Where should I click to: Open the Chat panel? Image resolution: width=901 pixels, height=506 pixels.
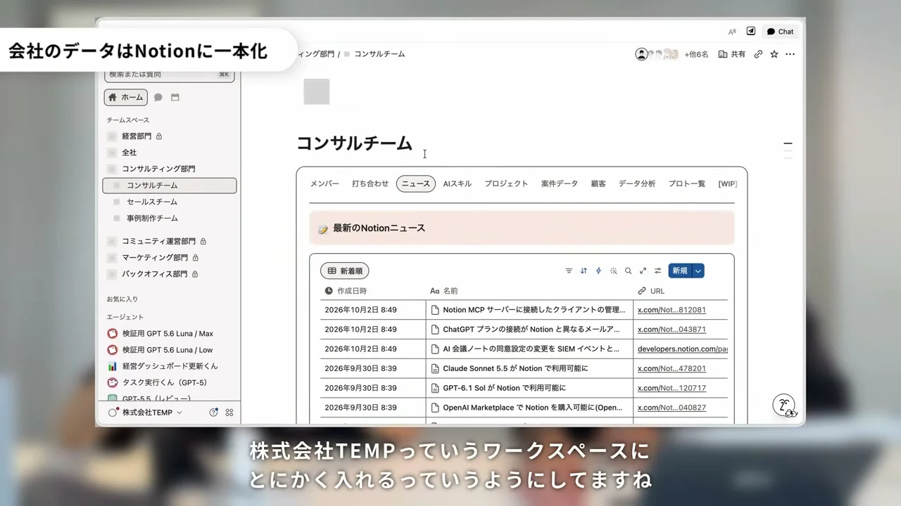pyautogui.click(x=780, y=32)
